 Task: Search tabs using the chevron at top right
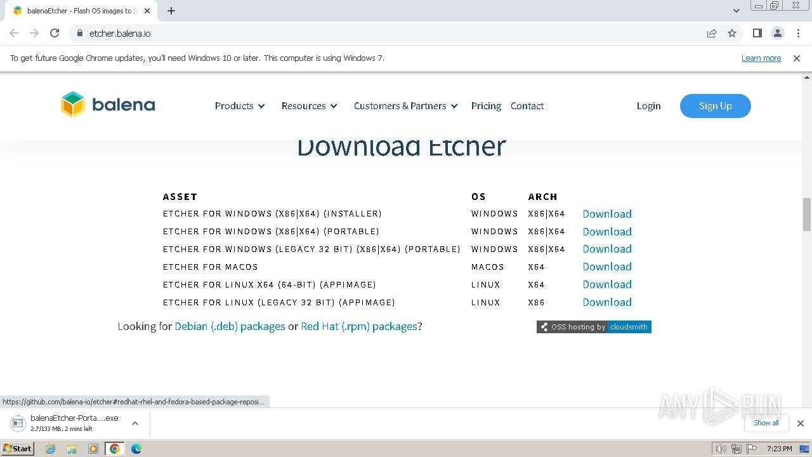tap(736, 11)
